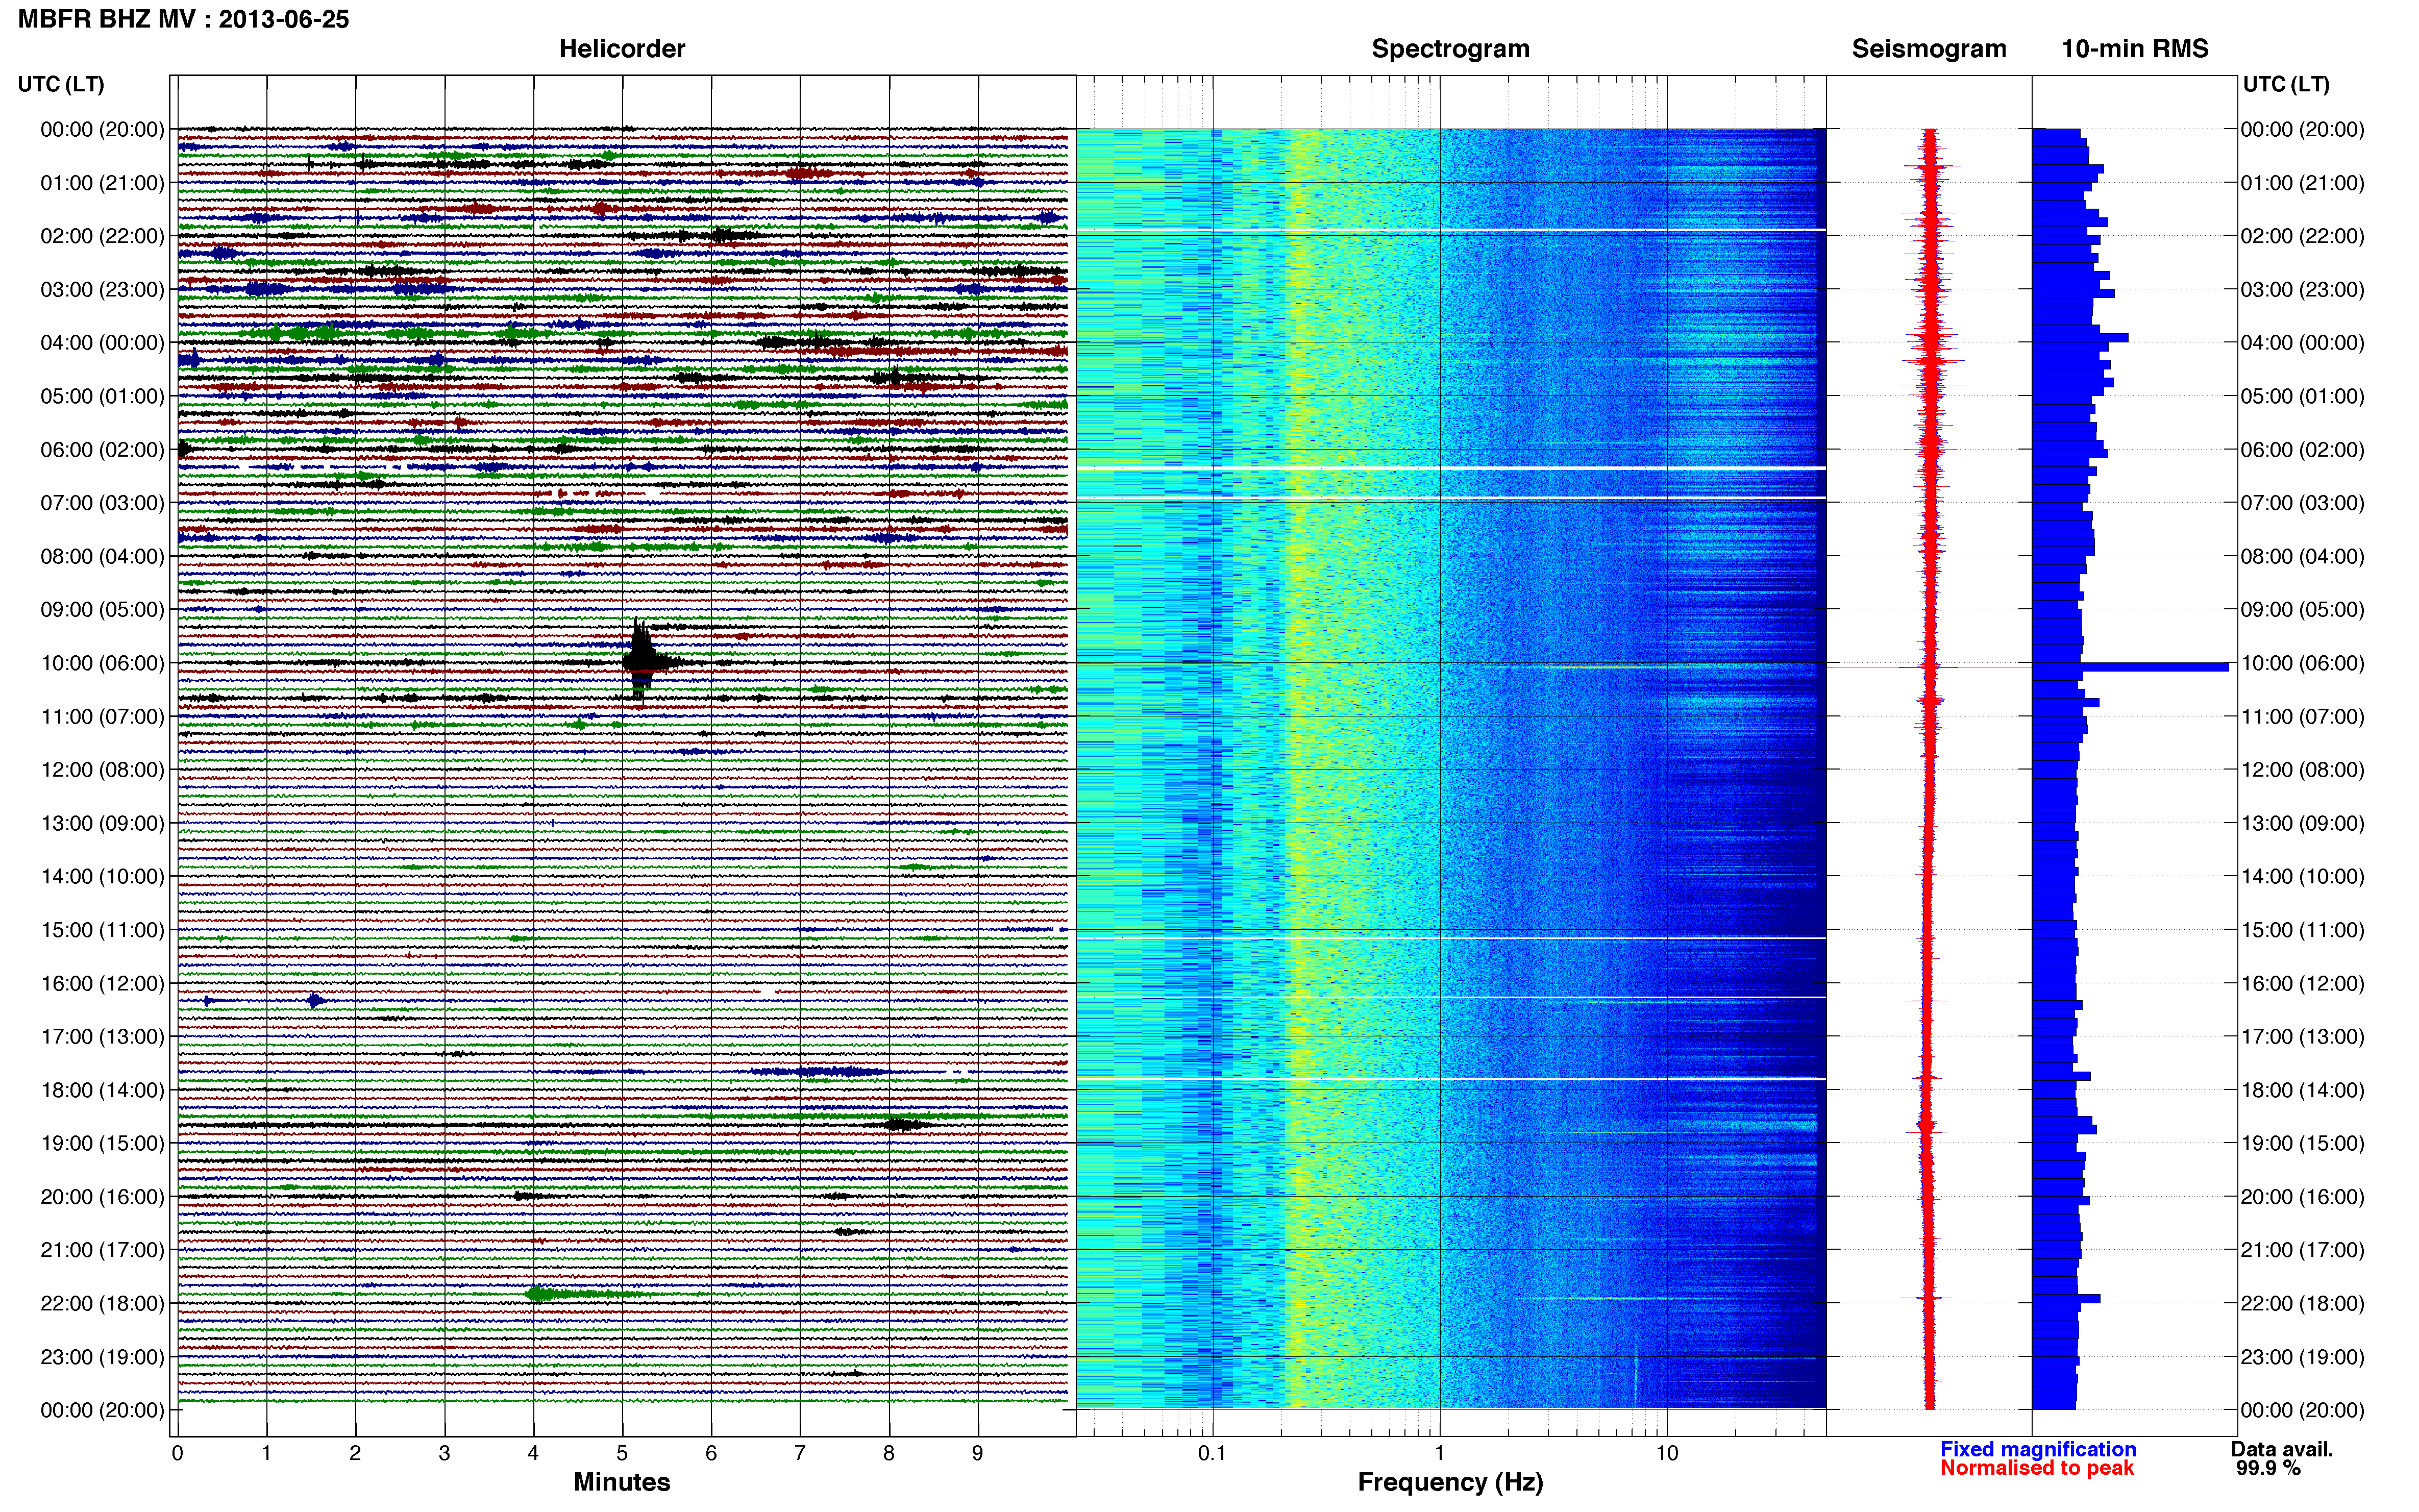Click '09:00 (05:00)' on the RMS panel time axis
This screenshot has height=1512, width=2419.
click(x=2303, y=610)
